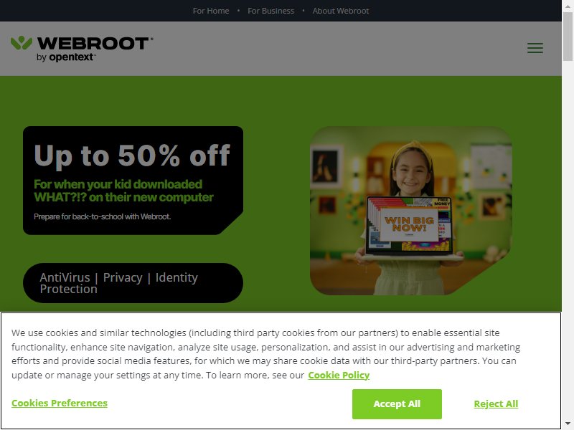Screen dimensions: 574x430
Task: Click the vertical scrollbar thumb
Action: tap(568, 36)
